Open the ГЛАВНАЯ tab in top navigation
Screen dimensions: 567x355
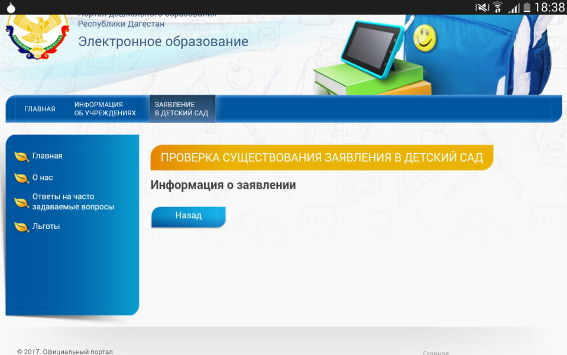[40, 109]
